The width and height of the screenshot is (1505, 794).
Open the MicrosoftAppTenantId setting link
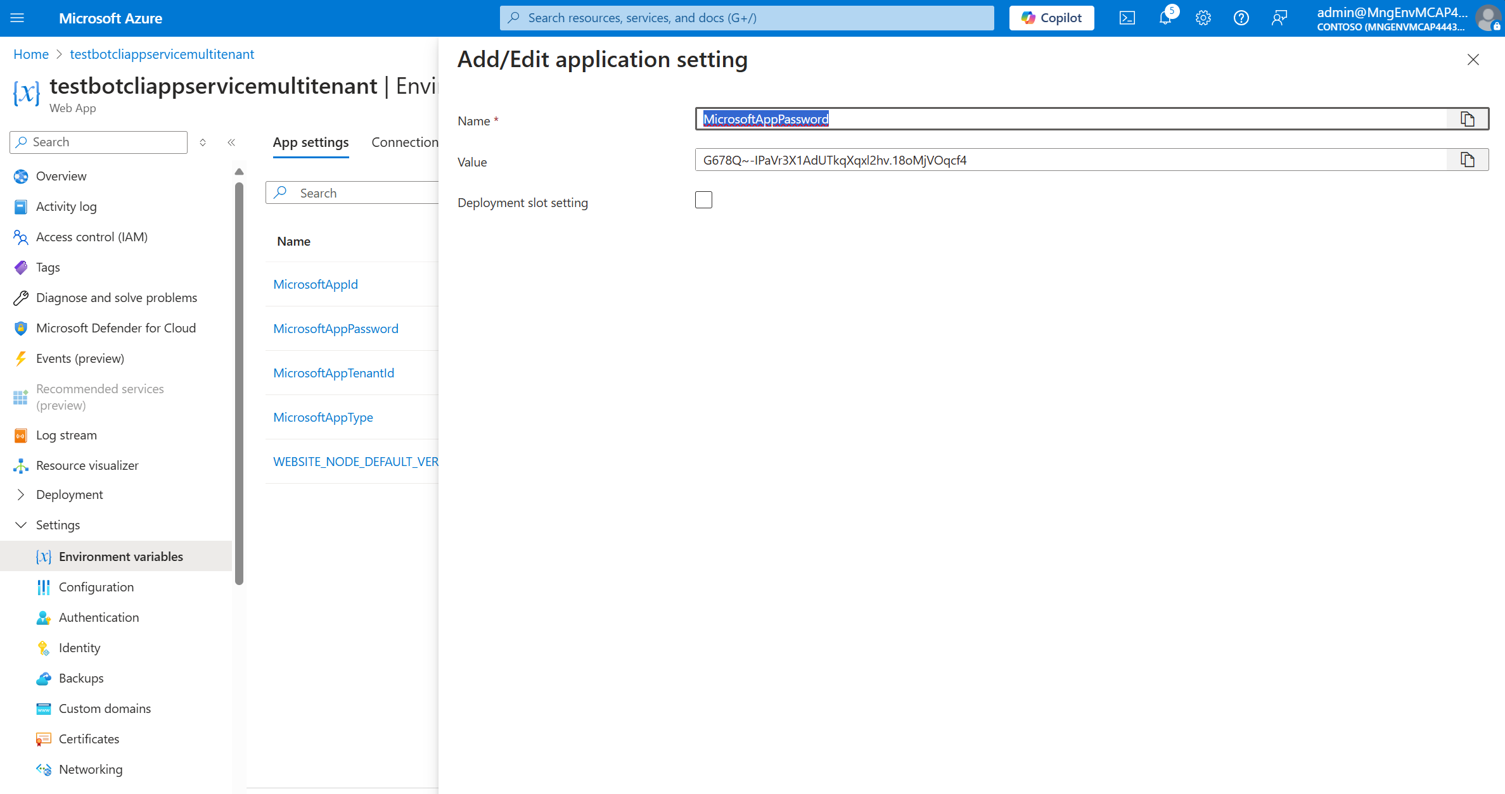click(333, 373)
